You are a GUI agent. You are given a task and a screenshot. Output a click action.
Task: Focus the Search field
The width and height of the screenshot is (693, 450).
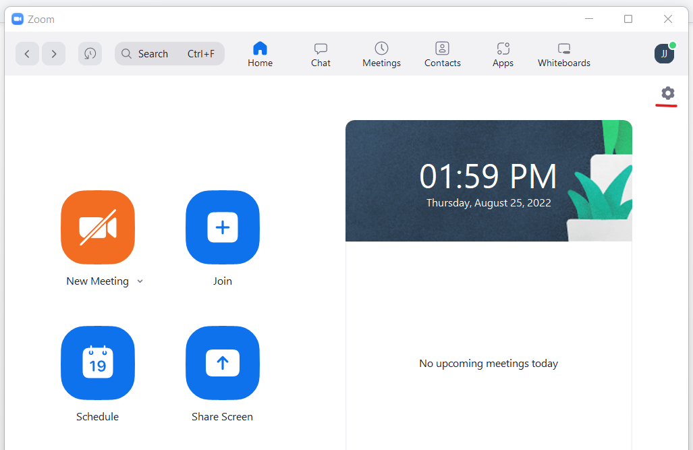tap(170, 54)
